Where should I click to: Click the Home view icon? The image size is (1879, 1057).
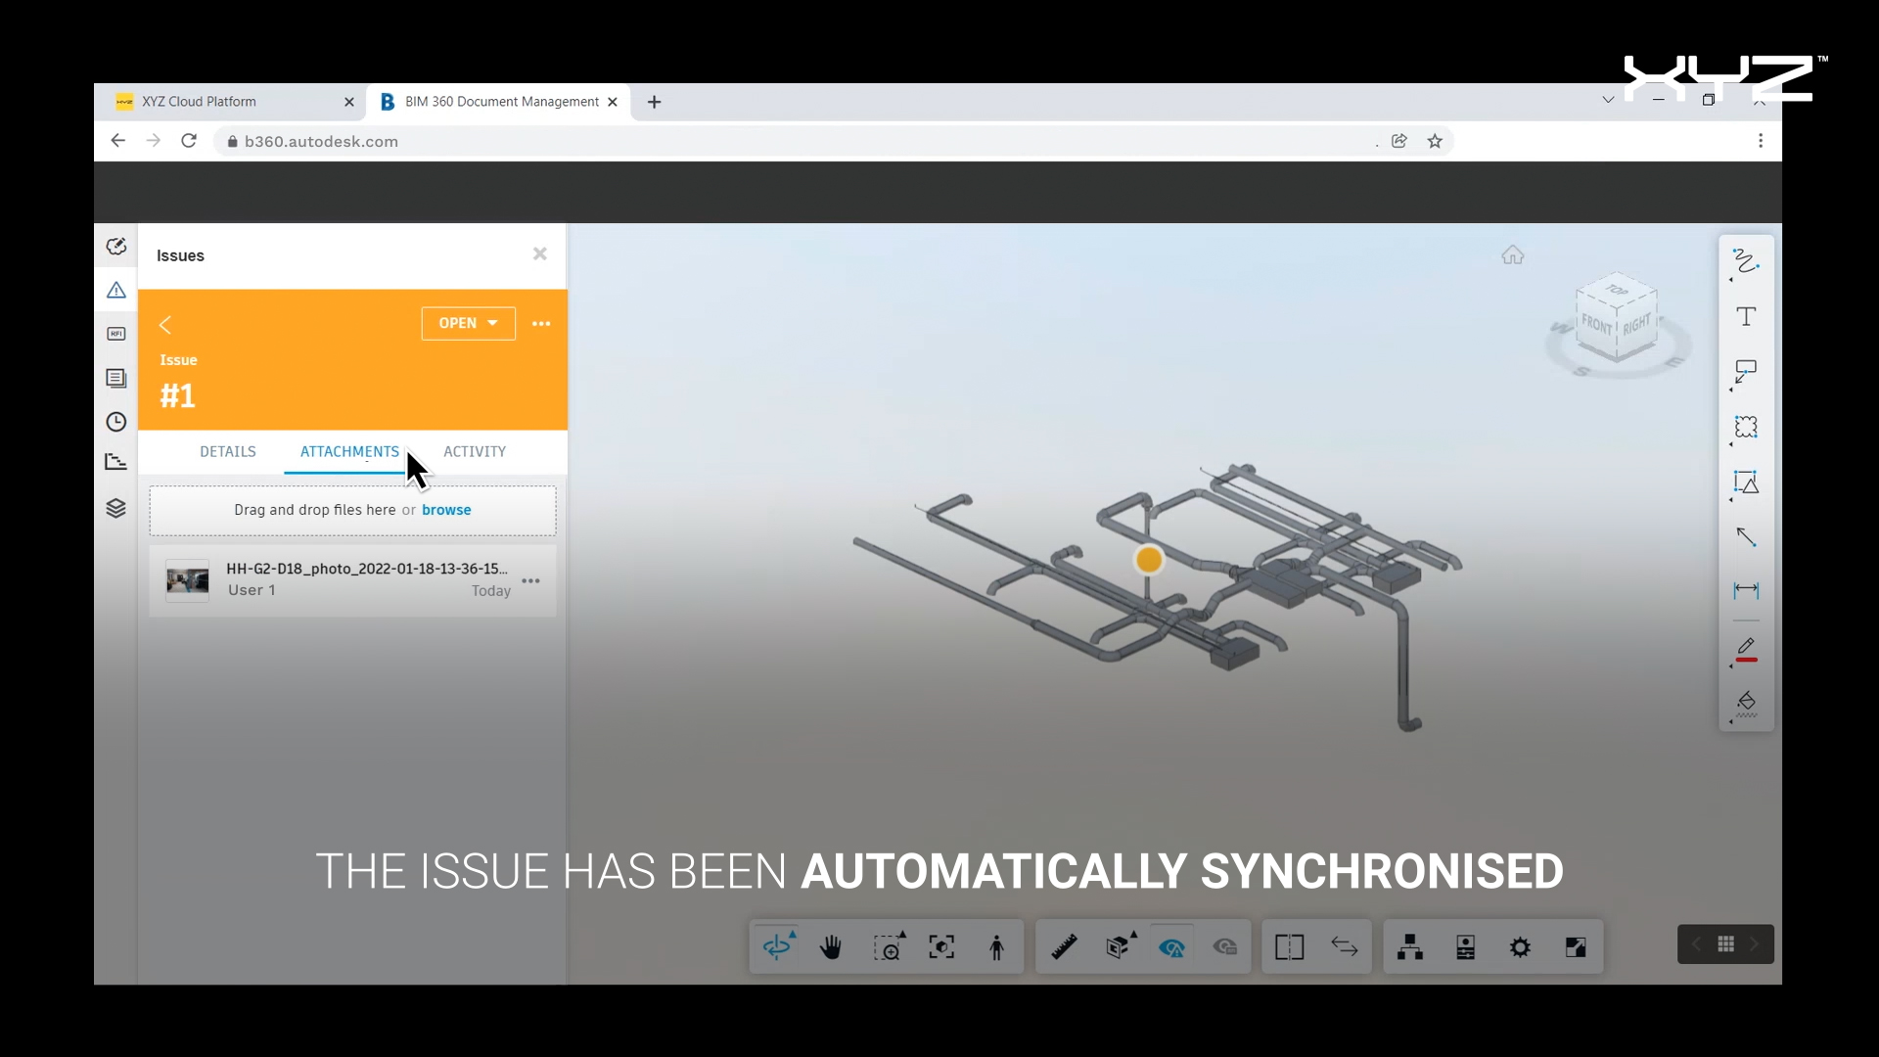[x=1513, y=255]
